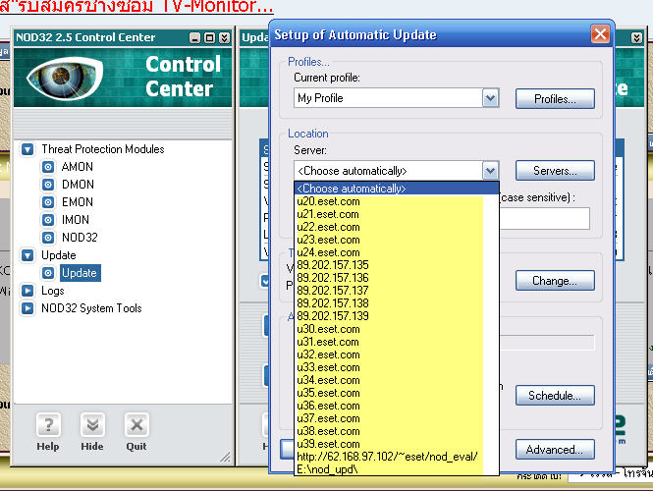Image resolution: width=653 pixels, height=491 pixels.
Task: Click the Control Center title bar minimize icon
Action: tap(194, 38)
